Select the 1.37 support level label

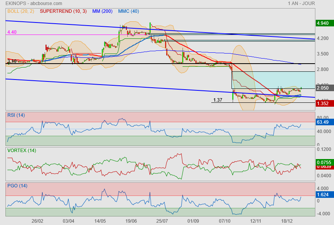[x=217, y=100]
